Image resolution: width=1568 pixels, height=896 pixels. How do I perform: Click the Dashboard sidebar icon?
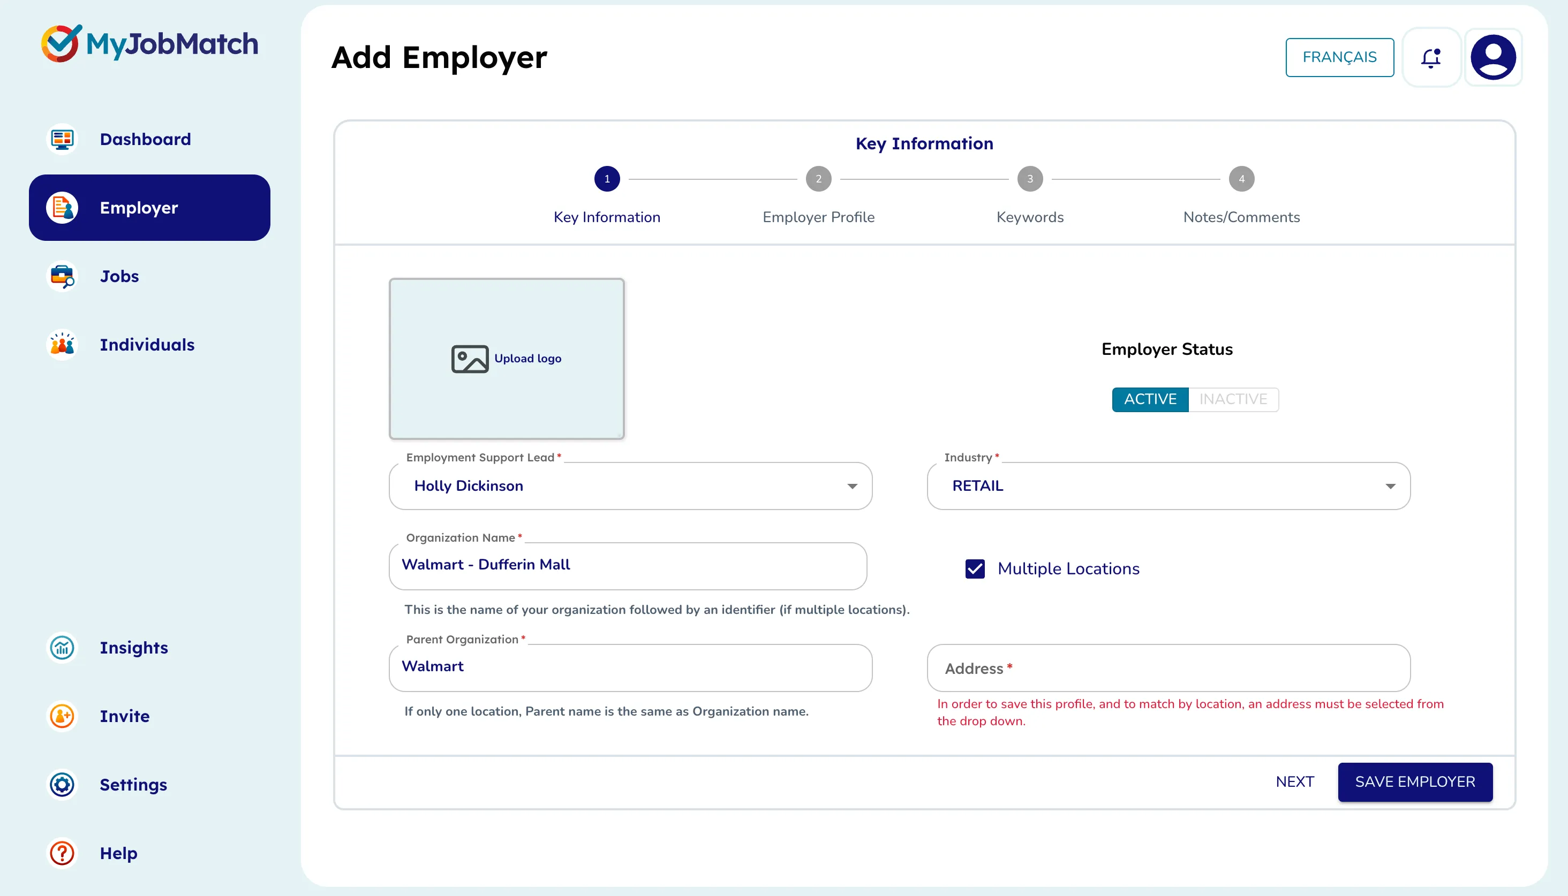pyautogui.click(x=62, y=139)
